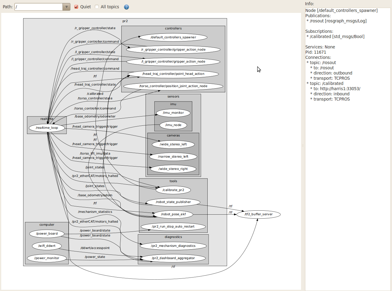392x291 pixels.
Task: Select the /head_traj_controller/point_head_action node
Action: 173,74
